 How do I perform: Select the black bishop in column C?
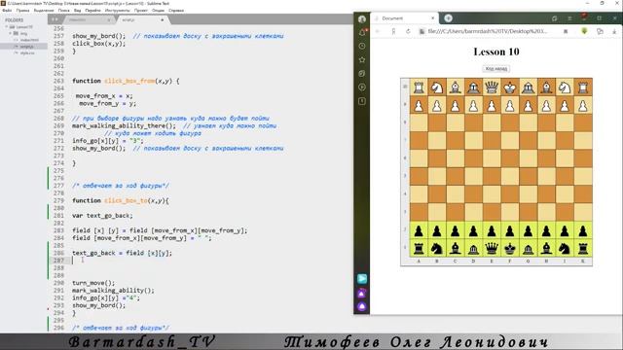point(455,249)
